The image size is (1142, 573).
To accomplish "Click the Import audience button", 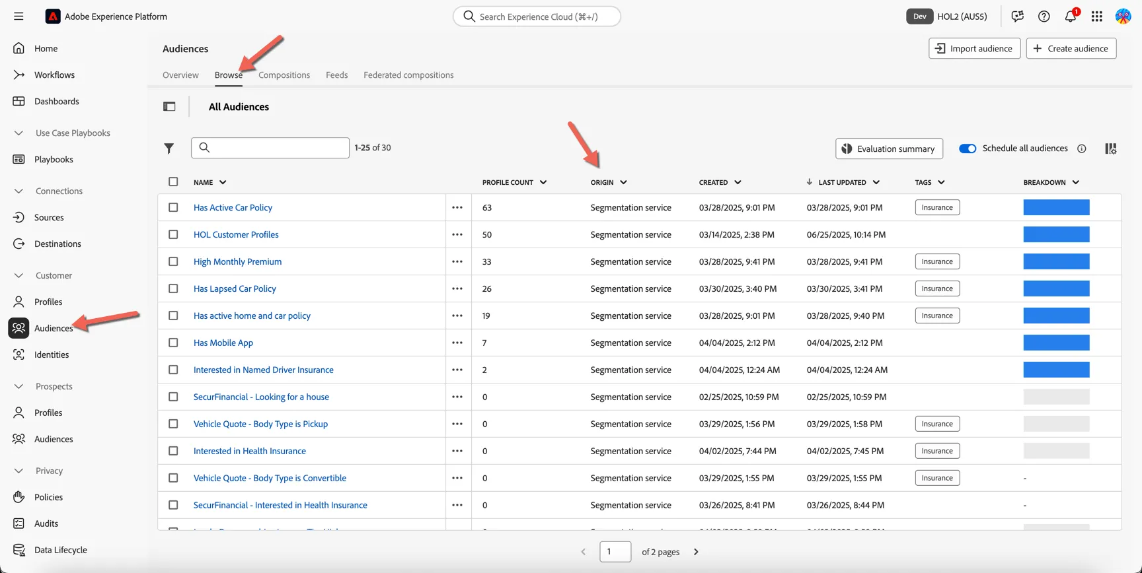I will coord(975,48).
